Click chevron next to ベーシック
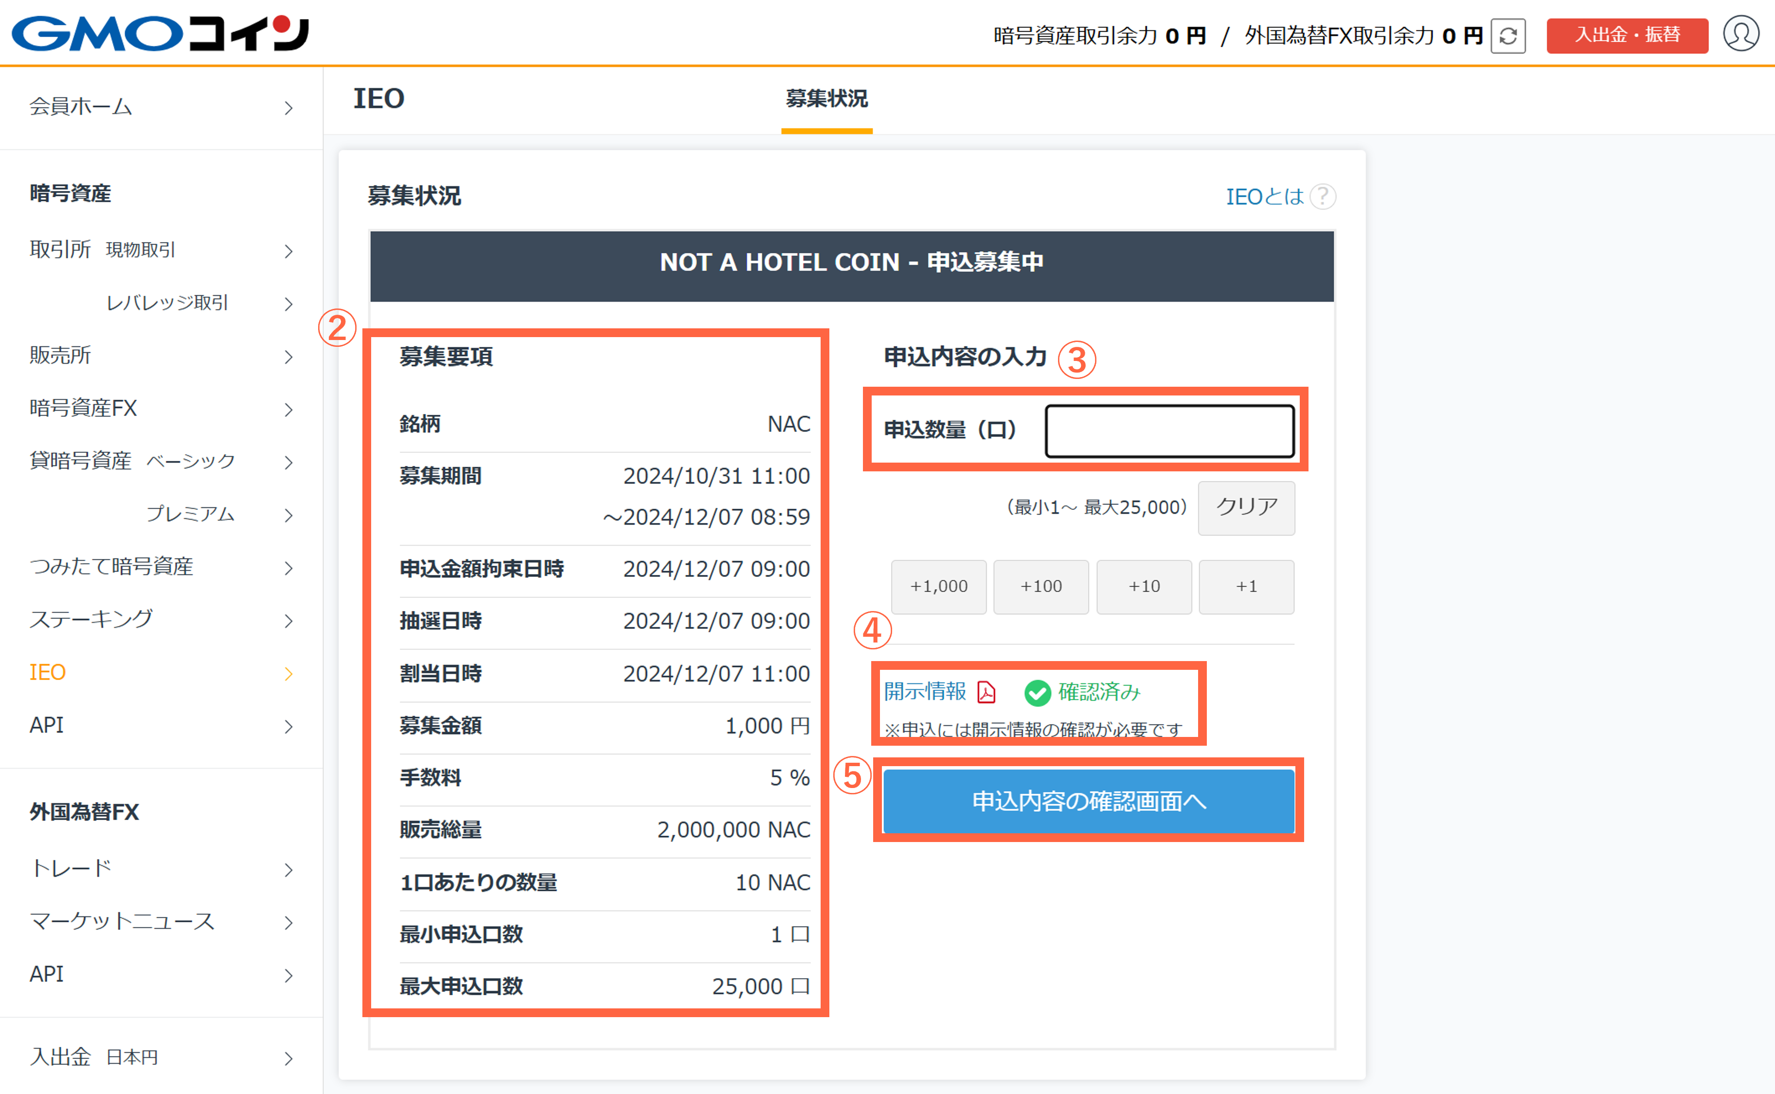This screenshot has width=1775, height=1094. [288, 462]
